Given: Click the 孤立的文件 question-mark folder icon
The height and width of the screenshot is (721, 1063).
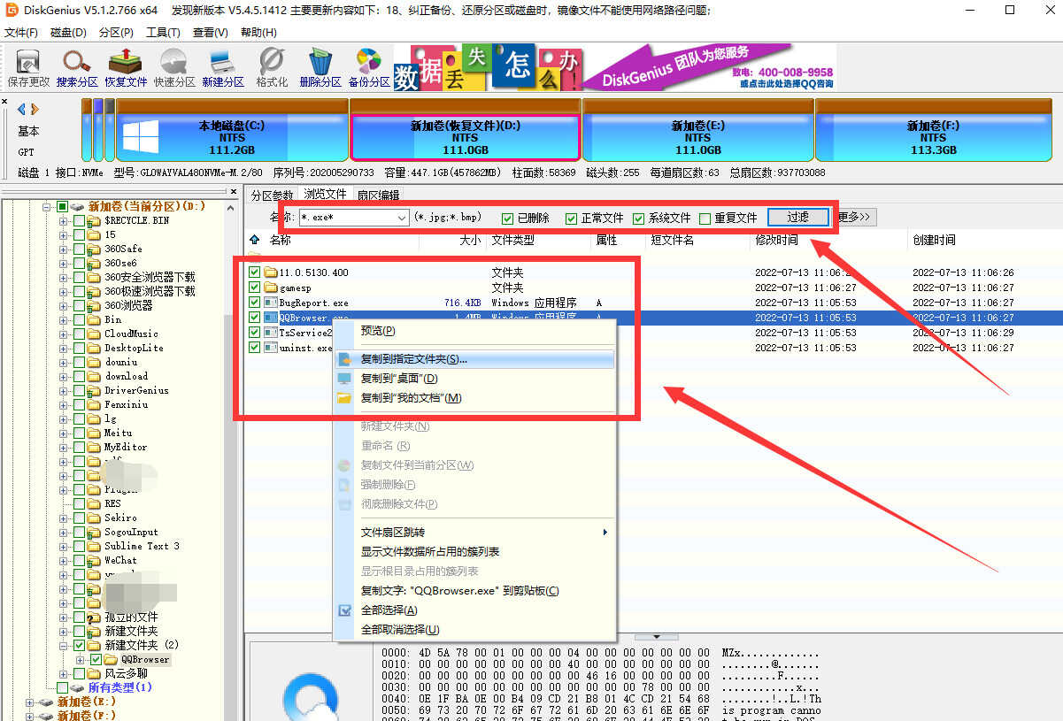Looking at the screenshot, I should [93, 617].
